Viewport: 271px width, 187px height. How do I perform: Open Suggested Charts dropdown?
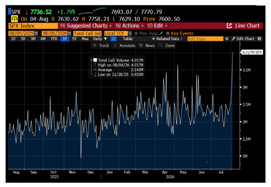[86, 26]
